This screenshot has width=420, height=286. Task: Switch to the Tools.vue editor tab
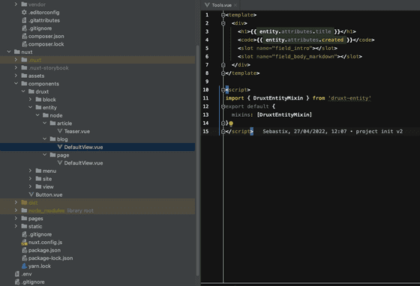coord(218,5)
